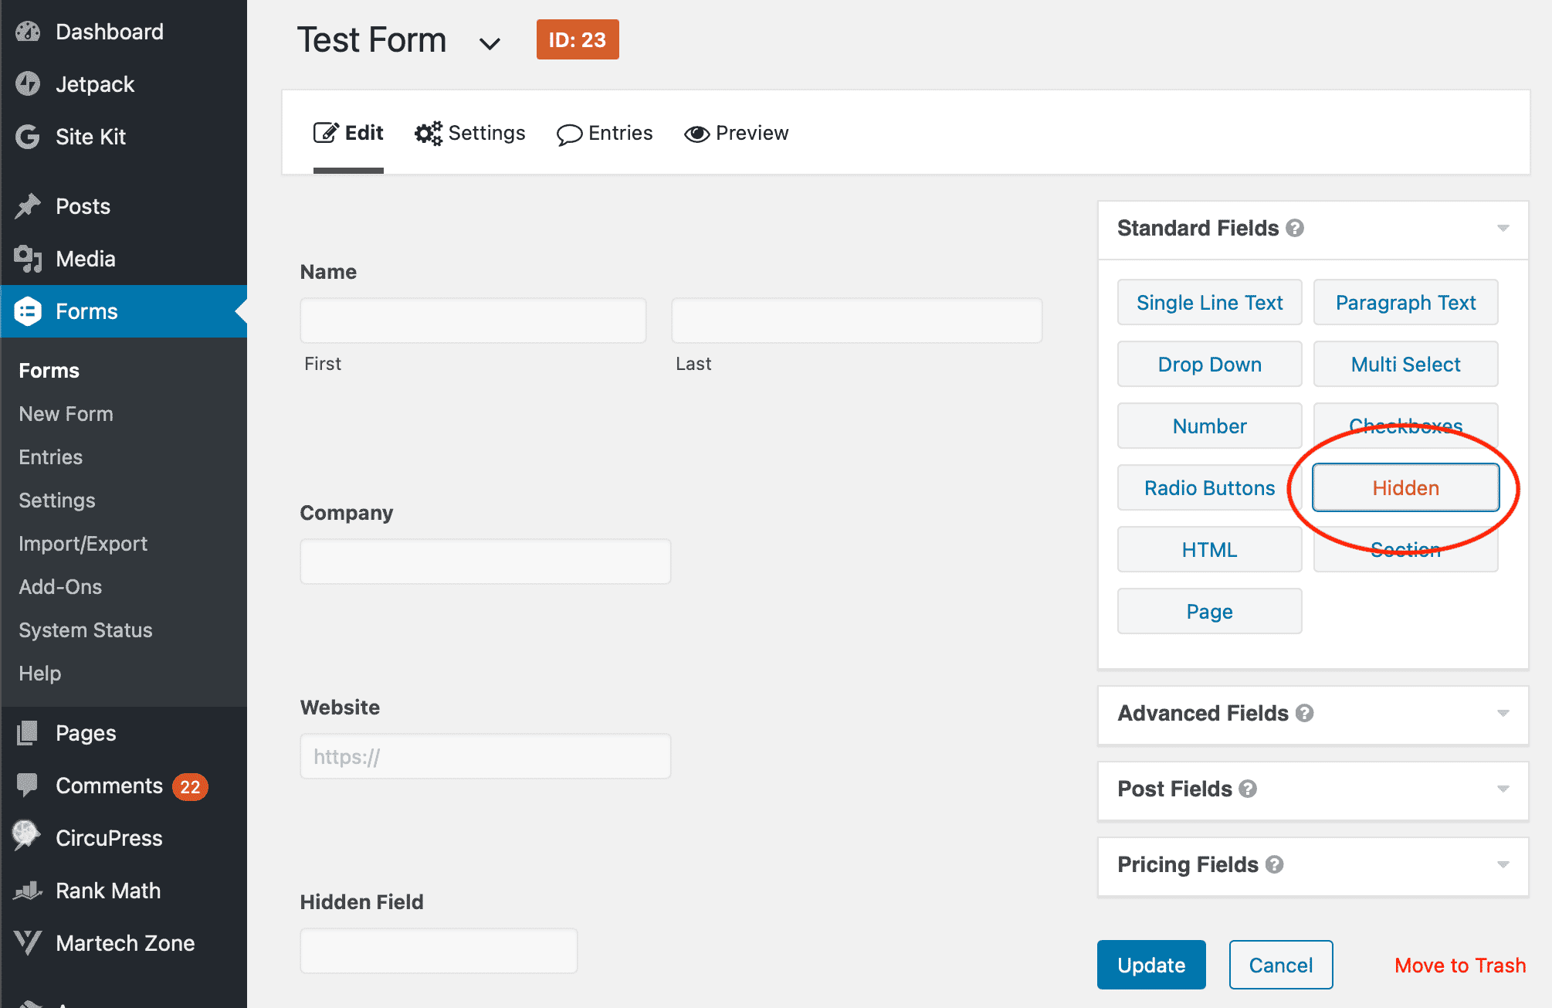
Task: Click the Dashboard gauge icon
Action: pyautogui.click(x=28, y=32)
